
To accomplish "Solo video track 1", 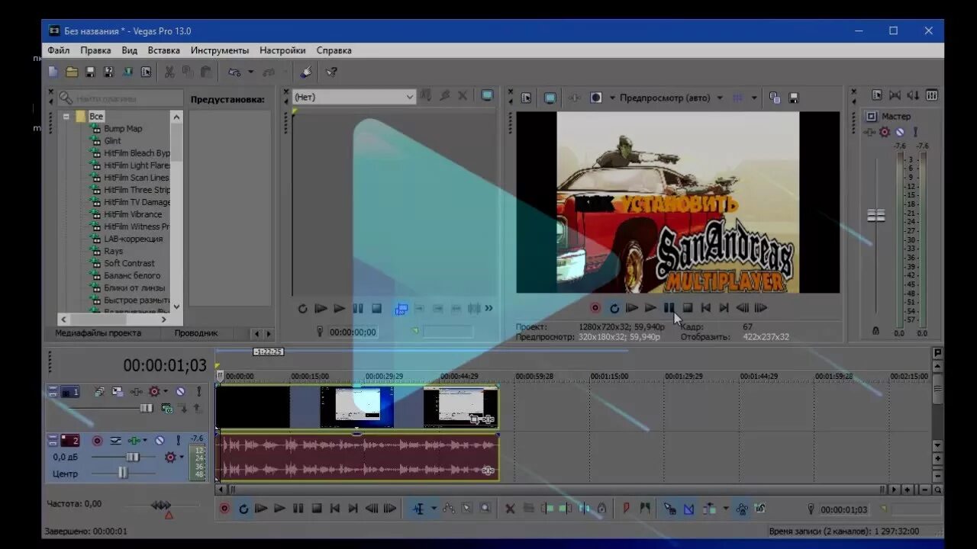I will pyautogui.click(x=198, y=391).
